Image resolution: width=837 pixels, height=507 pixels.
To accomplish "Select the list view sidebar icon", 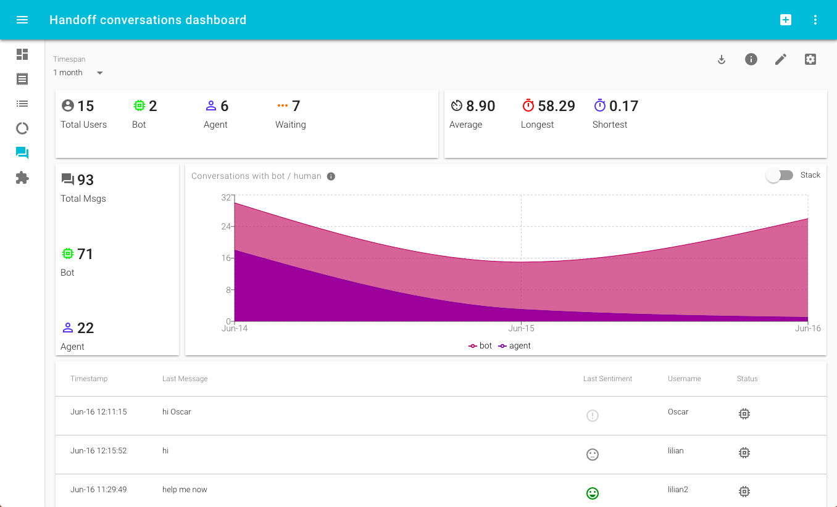I will tap(22, 104).
